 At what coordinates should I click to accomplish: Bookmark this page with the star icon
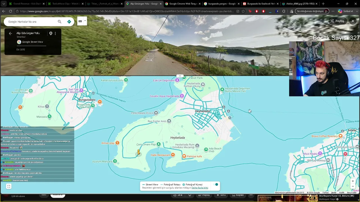coord(243,11)
